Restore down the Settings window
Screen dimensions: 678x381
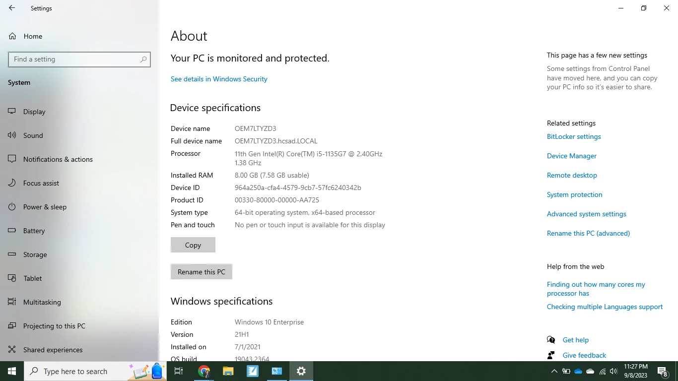(x=644, y=8)
